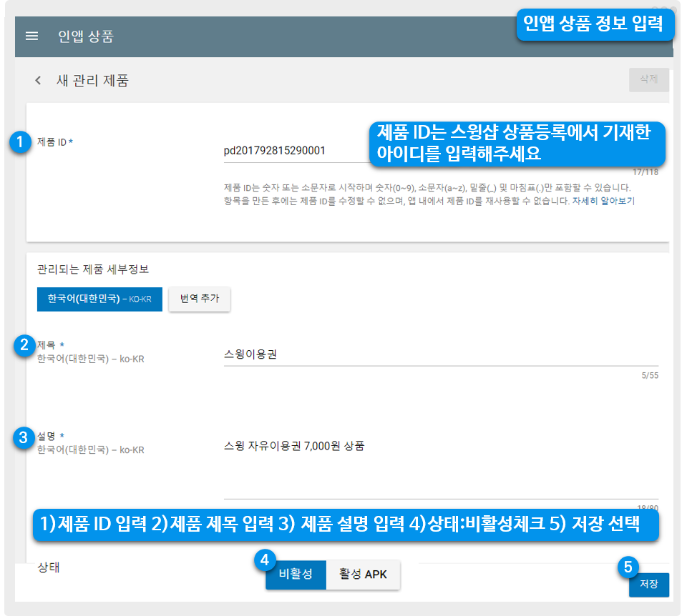Image resolution: width=682 pixels, height=616 pixels.
Task: Save the product with the 저장 button
Action: tap(648, 585)
